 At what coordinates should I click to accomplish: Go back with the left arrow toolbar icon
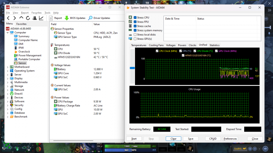pyautogui.click(x=8, y=18)
